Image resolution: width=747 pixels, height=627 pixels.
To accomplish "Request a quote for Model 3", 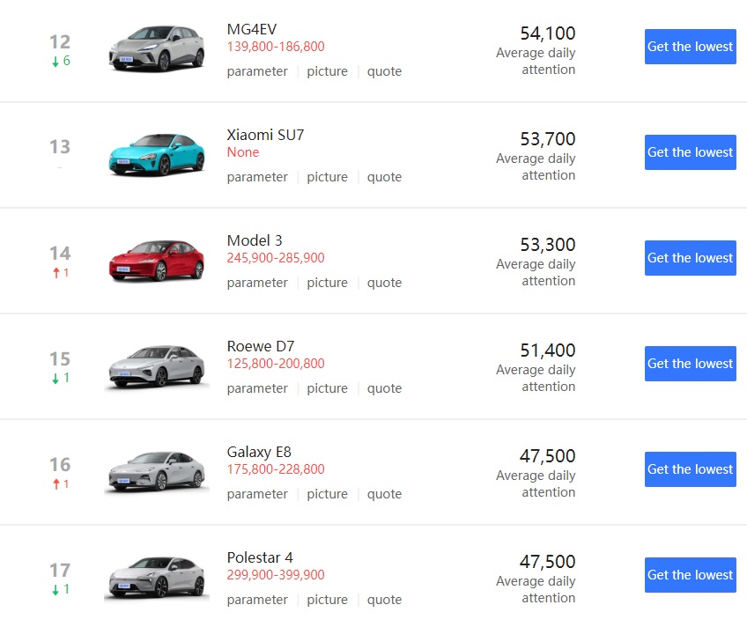I will pos(384,283).
